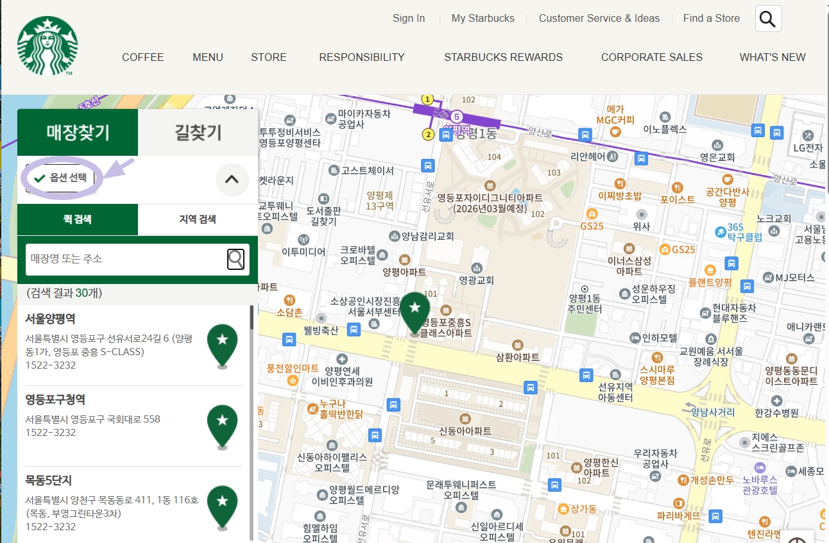Image resolution: width=829 pixels, height=543 pixels.
Task: Click the 파리바게뜨 bakery icon
Action: coord(679,503)
